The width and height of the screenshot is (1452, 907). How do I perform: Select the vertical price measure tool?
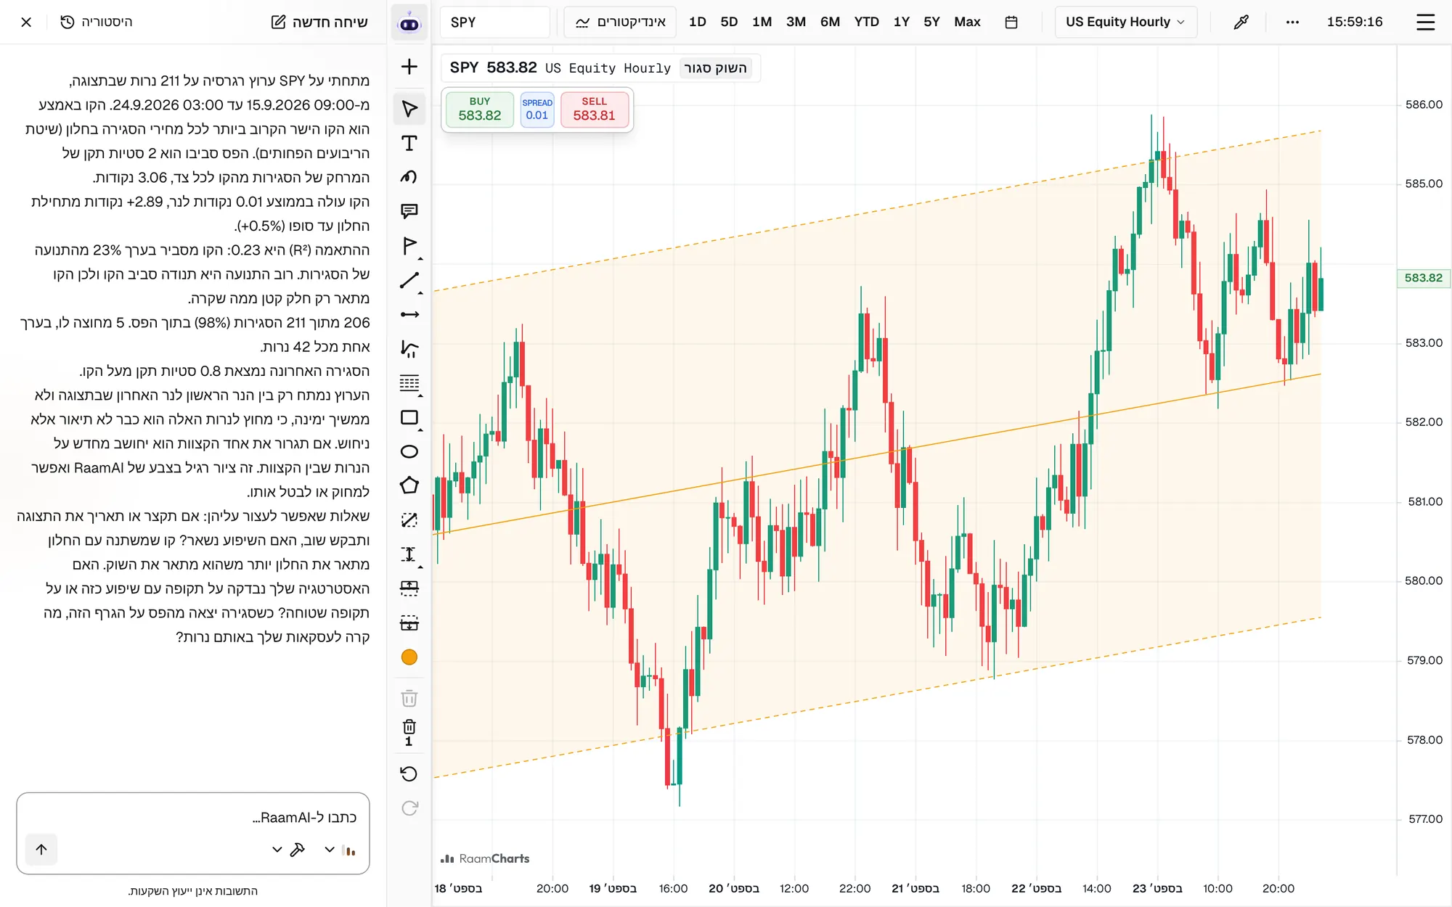[409, 554]
